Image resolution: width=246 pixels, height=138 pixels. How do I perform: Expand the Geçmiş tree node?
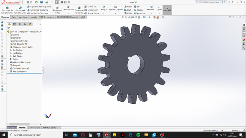(8, 35)
